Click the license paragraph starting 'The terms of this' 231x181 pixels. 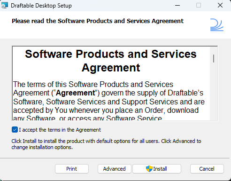pos(109,101)
